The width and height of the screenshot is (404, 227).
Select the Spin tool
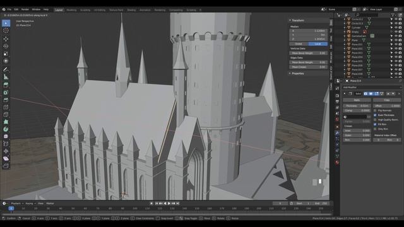6,129
